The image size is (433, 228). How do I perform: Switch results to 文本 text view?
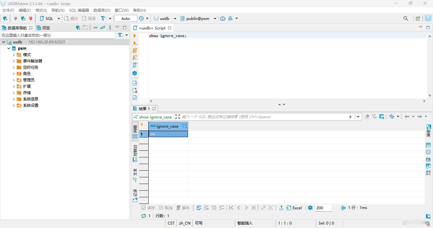point(135,175)
